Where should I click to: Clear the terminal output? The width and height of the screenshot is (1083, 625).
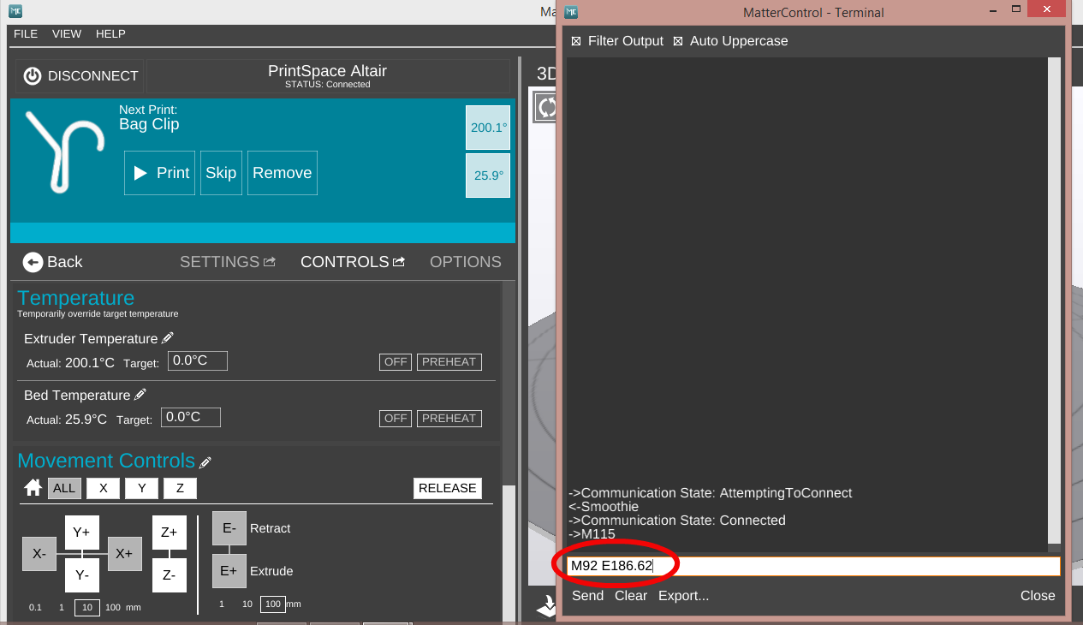click(x=631, y=596)
